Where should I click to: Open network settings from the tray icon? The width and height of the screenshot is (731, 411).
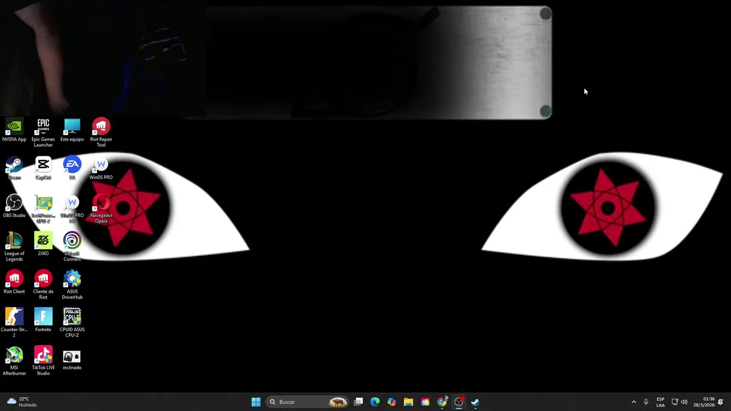[x=674, y=402]
